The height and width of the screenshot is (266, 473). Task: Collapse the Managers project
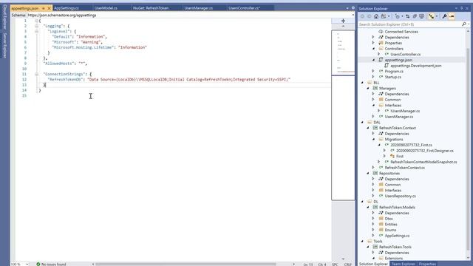368,89
